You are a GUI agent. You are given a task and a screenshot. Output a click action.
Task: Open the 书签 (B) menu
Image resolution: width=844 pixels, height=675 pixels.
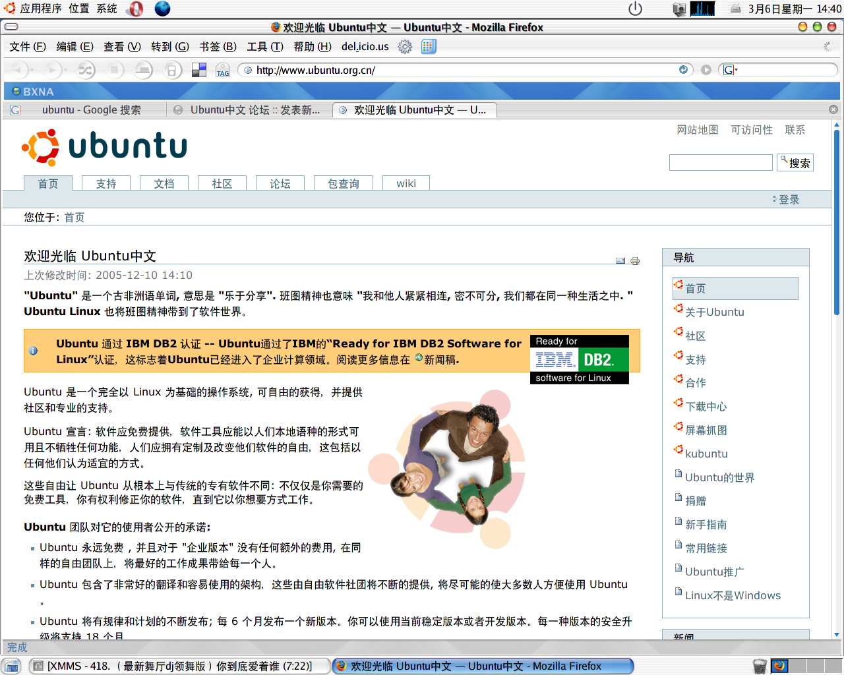tap(218, 47)
